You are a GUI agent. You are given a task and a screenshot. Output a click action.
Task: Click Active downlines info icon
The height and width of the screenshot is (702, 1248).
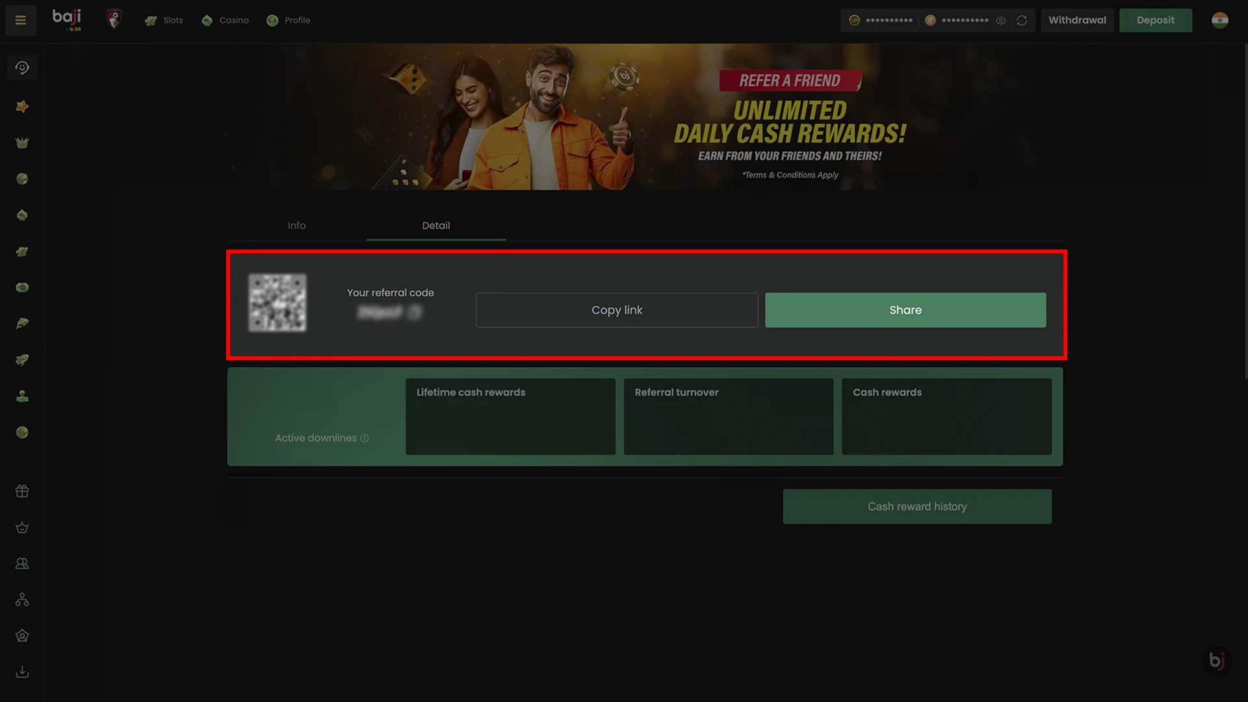365,439
